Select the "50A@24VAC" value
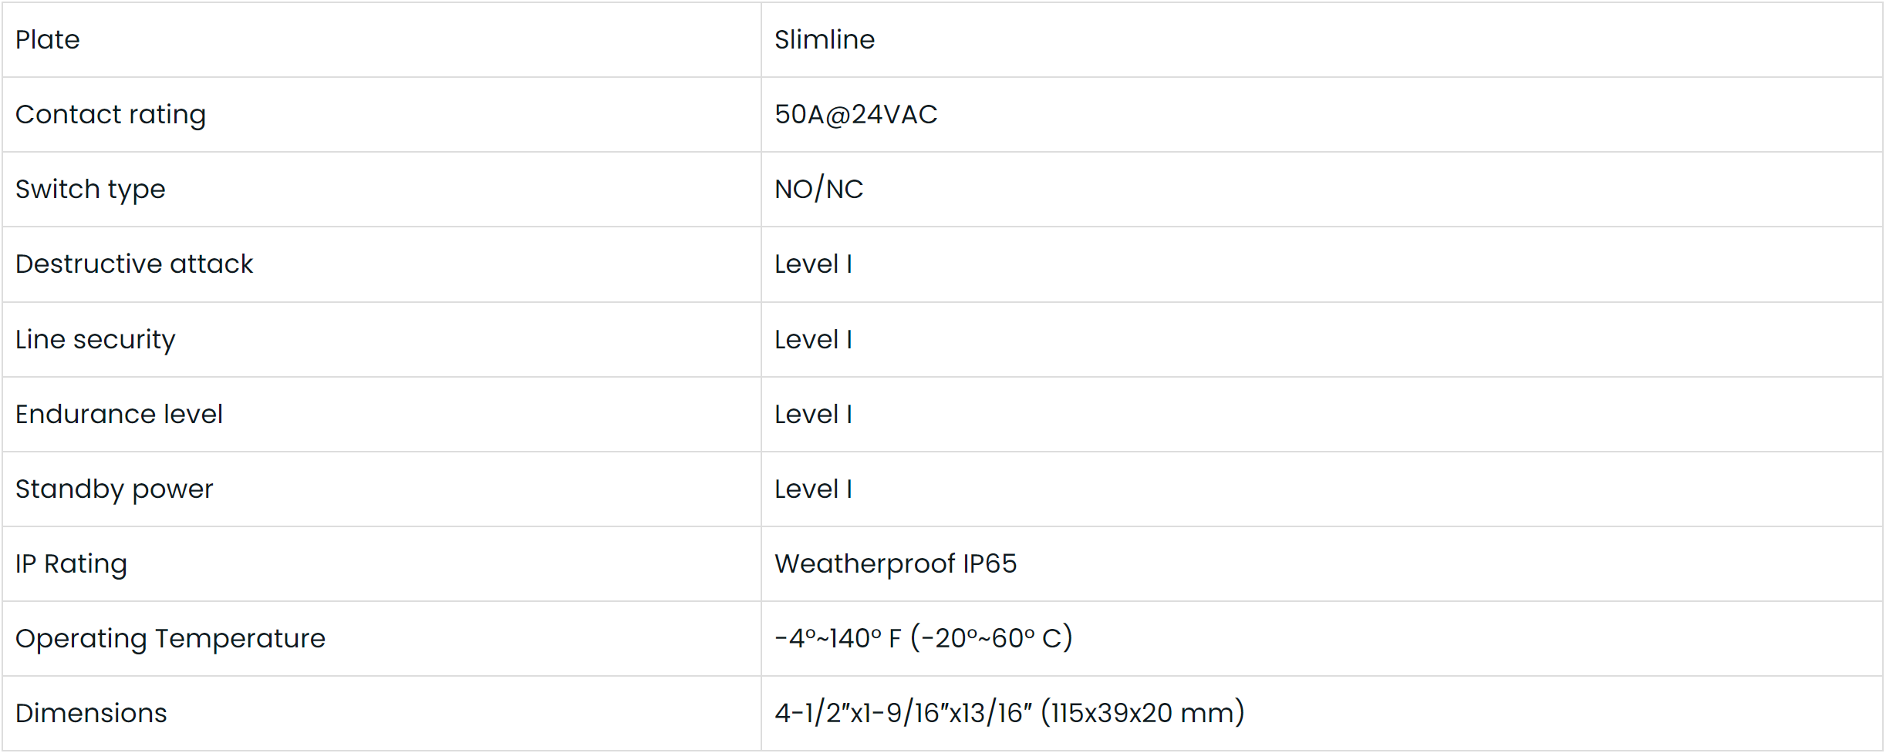Viewport: 1886px width, 753px height. tap(855, 115)
